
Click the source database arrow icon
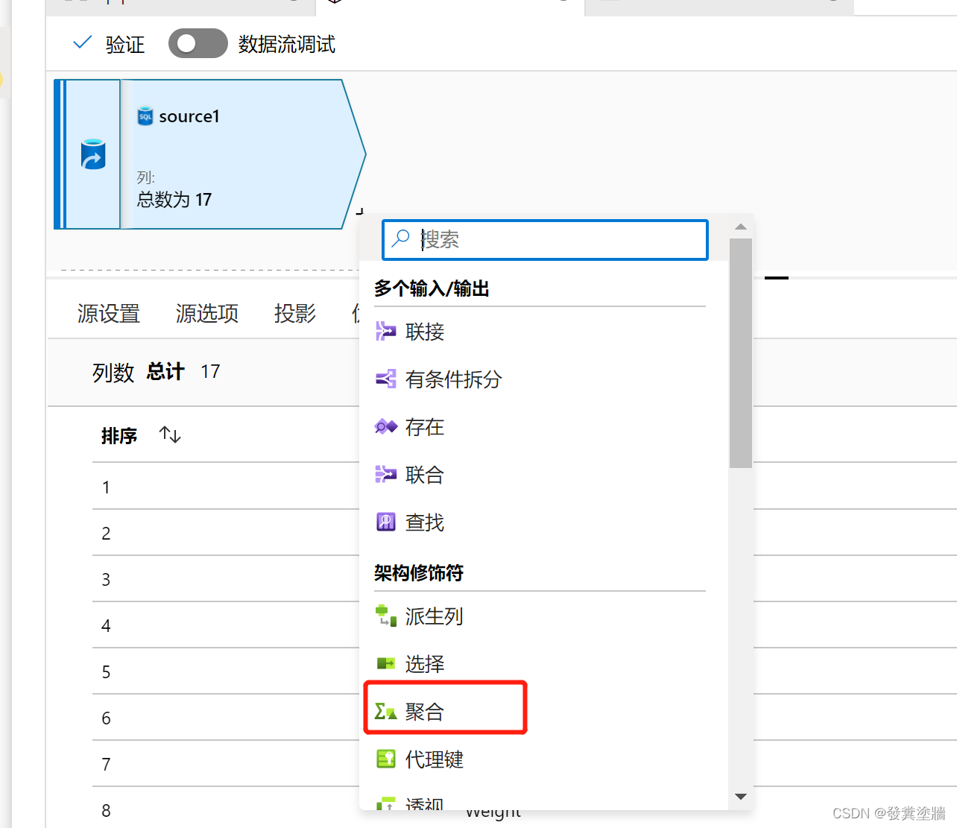[93, 154]
